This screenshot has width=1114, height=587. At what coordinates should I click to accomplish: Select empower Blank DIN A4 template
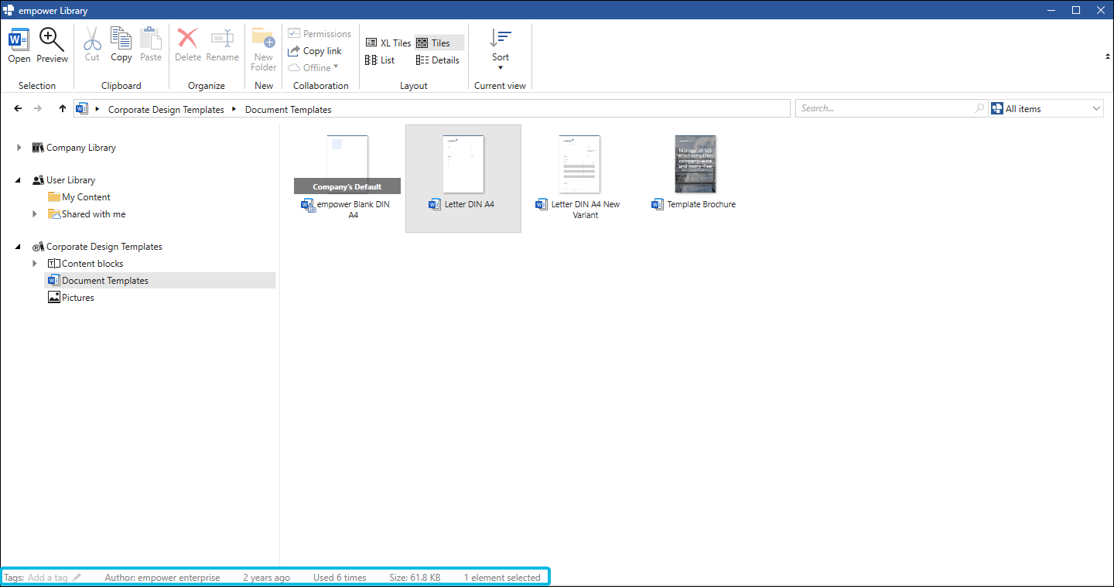click(x=347, y=178)
